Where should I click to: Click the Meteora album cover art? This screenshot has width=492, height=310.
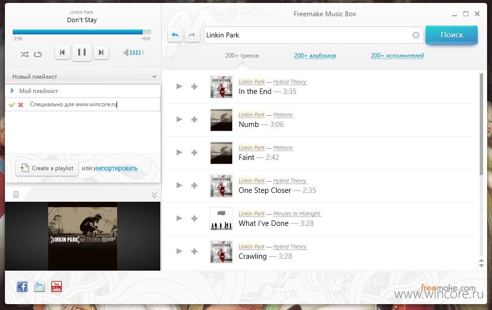(x=83, y=236)
